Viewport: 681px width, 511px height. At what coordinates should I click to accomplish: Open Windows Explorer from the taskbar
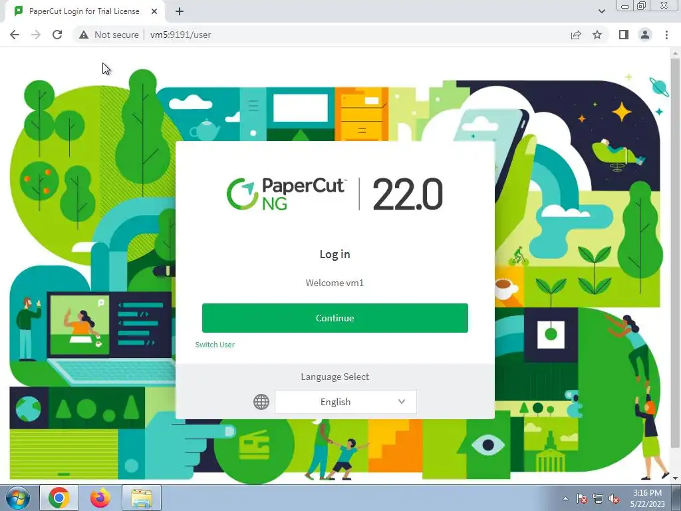142,498
